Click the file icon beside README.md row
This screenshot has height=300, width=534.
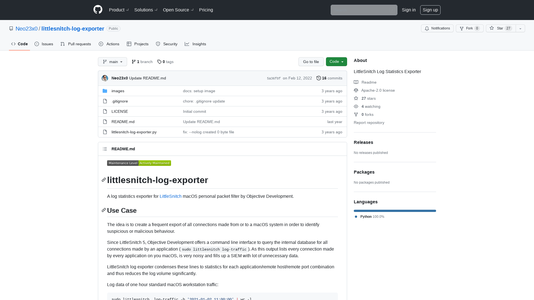[105, 122]
